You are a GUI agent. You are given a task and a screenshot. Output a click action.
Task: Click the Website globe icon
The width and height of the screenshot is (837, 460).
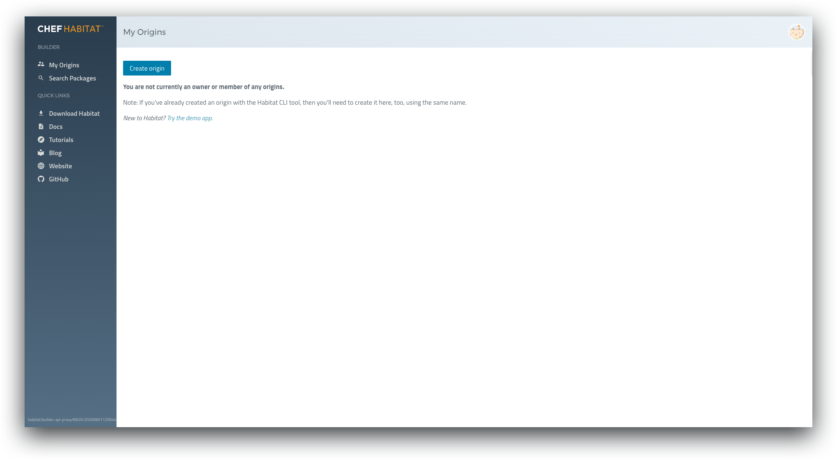pyautogui.click(x=40, y=166)
